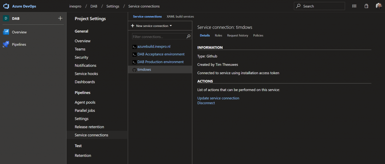Open the work items list icon in header

coord(354,6)
